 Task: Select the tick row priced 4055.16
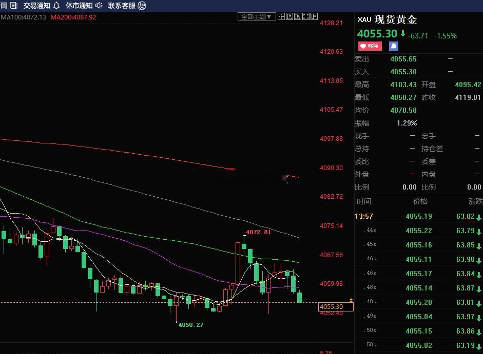click(x=419, y=245)
